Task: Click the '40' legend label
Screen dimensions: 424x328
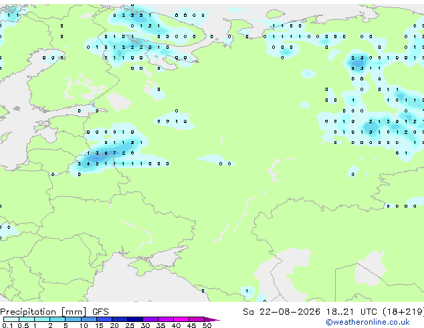Action: coord(176,325)
